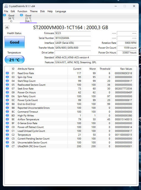Click the Power On Count value 1559 count
Viewport: 141px width, 190px height.
click(127, 48)
